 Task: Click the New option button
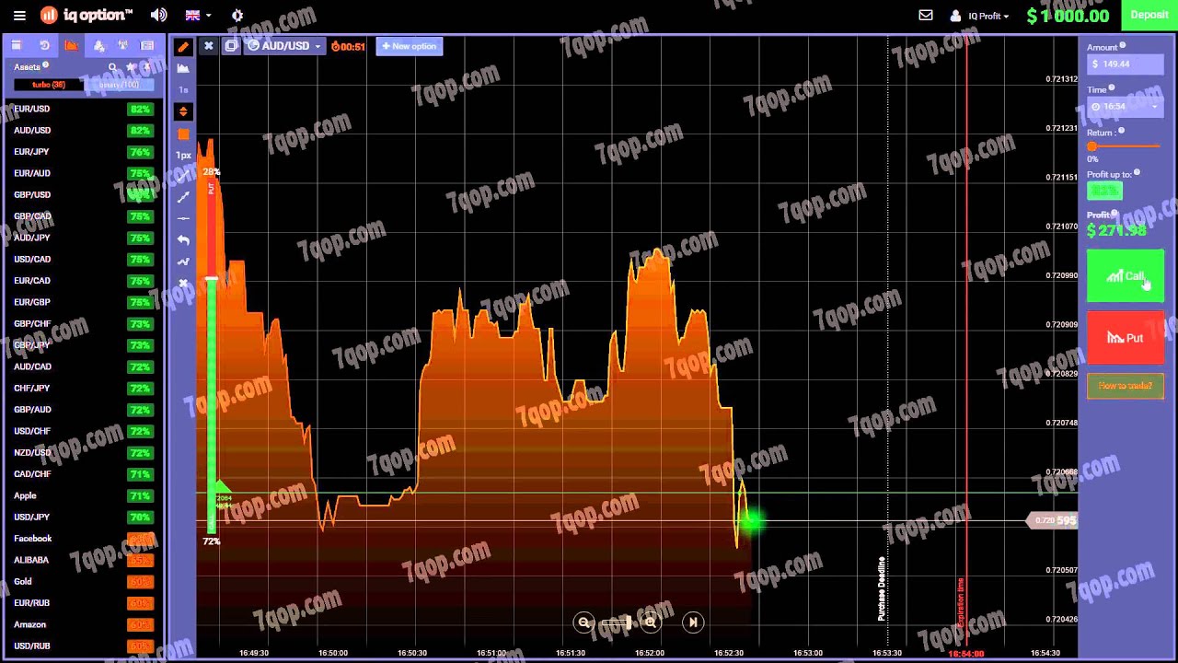coord(410,46)
